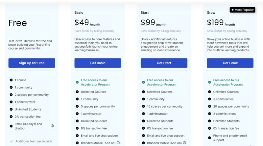Click the star icon in the Most Popular badge
Image resolution: width=263 pixels, height=146 pixels.
coord(232,10)
